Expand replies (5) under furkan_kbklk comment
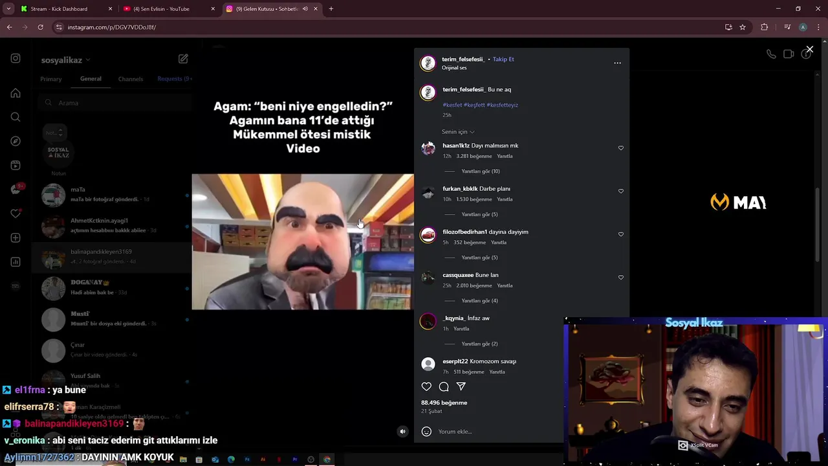This screenshot has width=828, height=466. pos(479,214)
